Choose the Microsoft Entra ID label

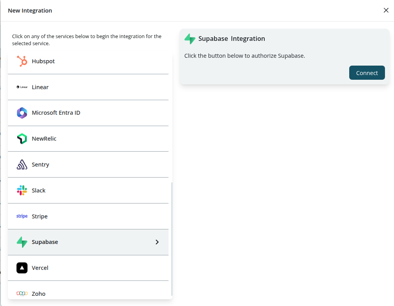56,113
